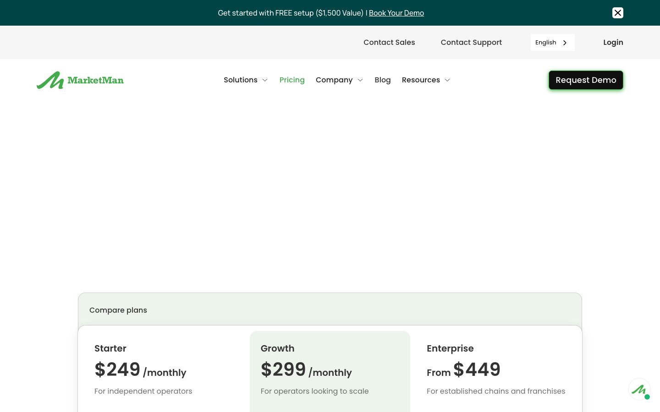The width and height of the screenshot is (660, 412).
Task: Go to the Pricing page
Action: point(292,80)
